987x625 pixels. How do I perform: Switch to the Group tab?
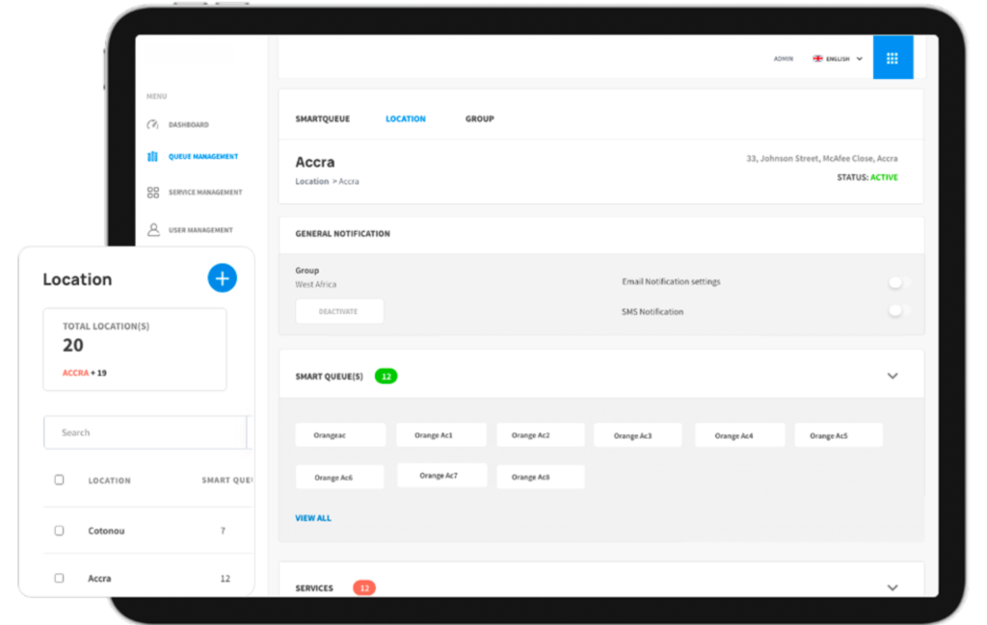[479, 119]
